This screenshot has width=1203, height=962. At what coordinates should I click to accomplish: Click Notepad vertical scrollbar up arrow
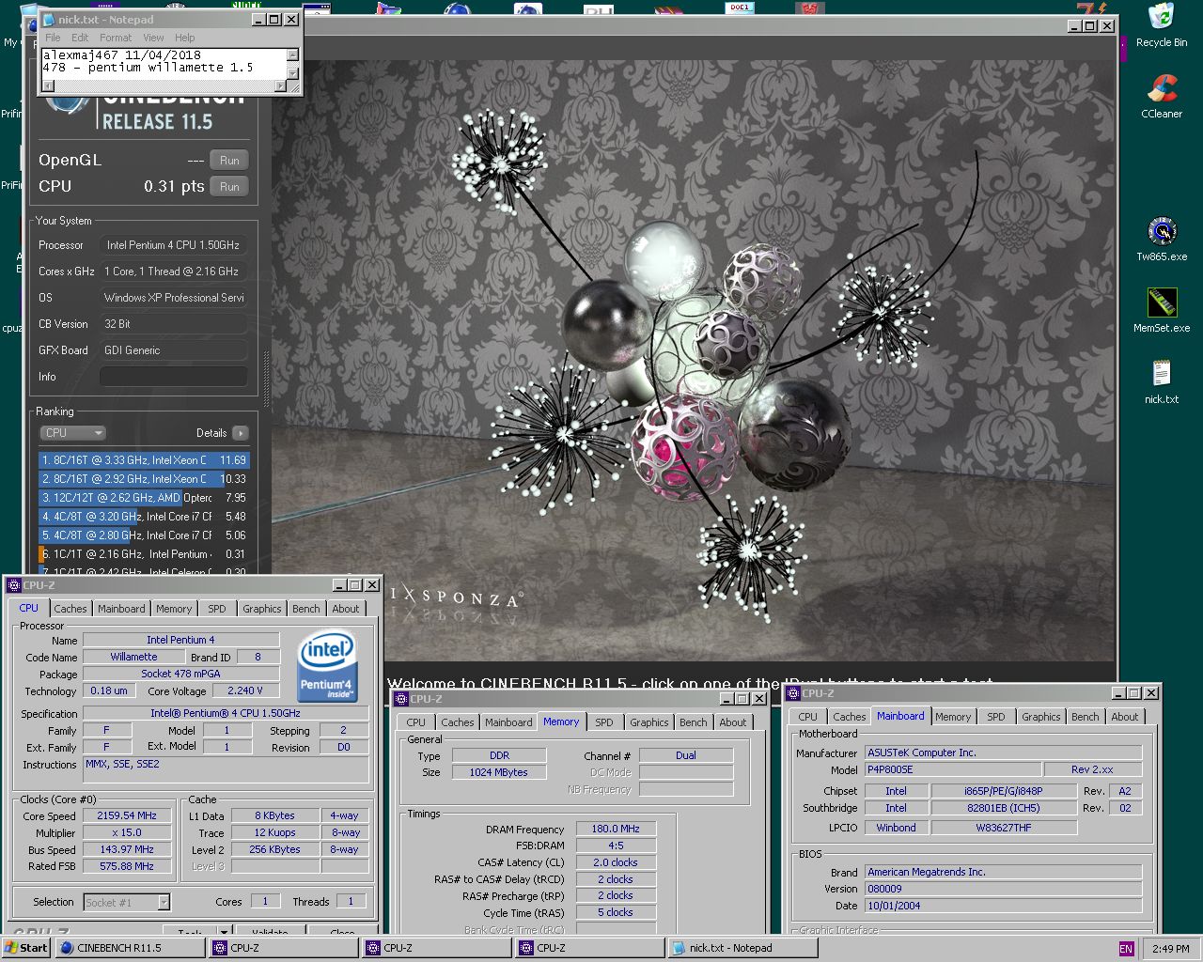tap(292, 54)
